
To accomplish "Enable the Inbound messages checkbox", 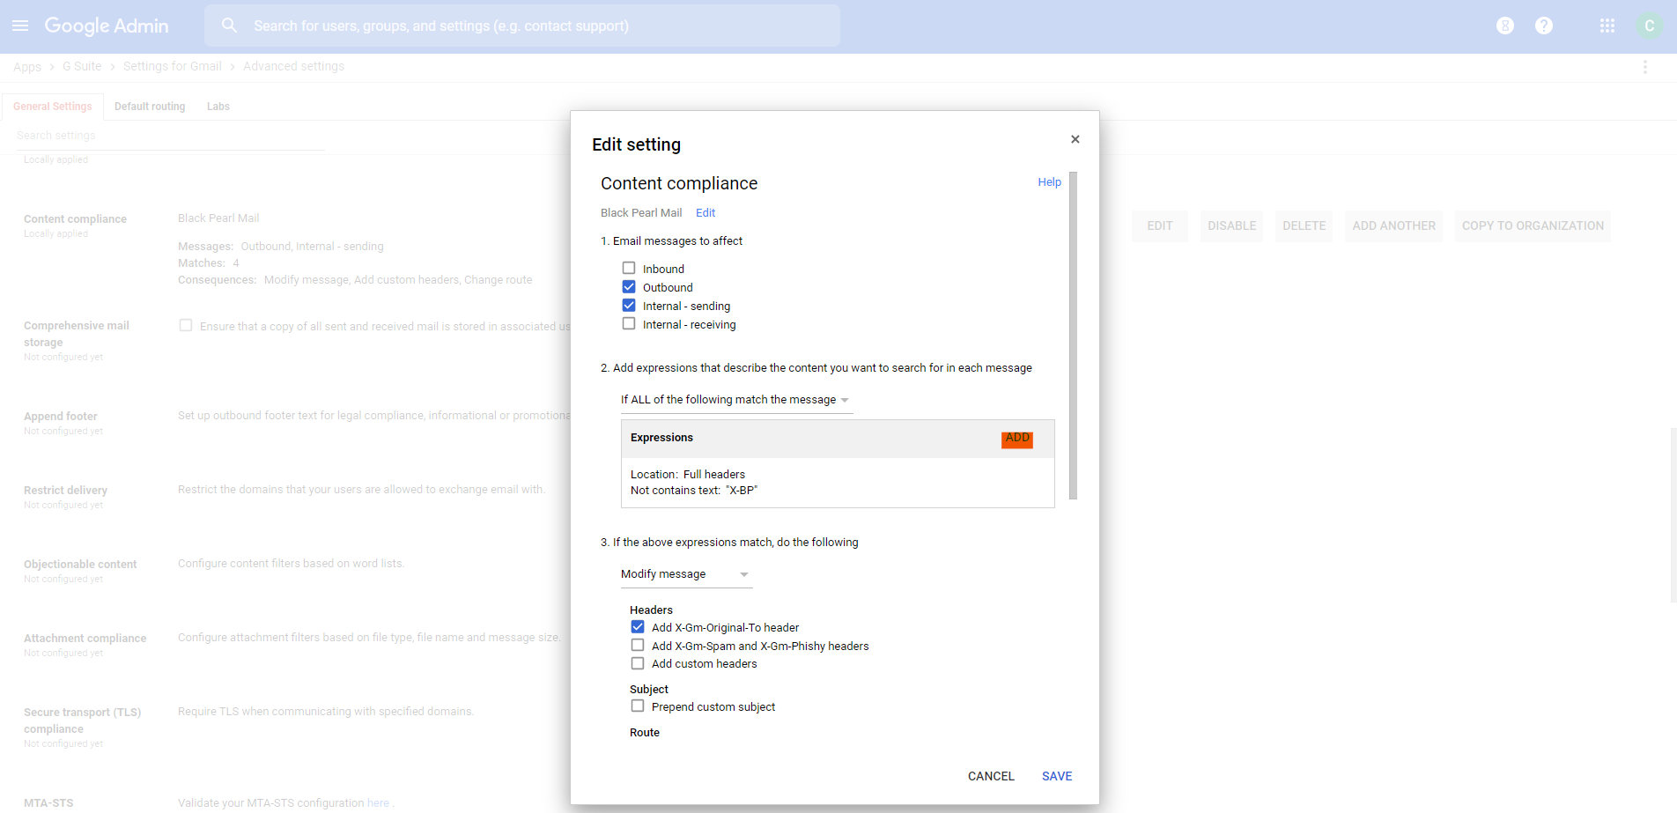I will tap(629, 268).
